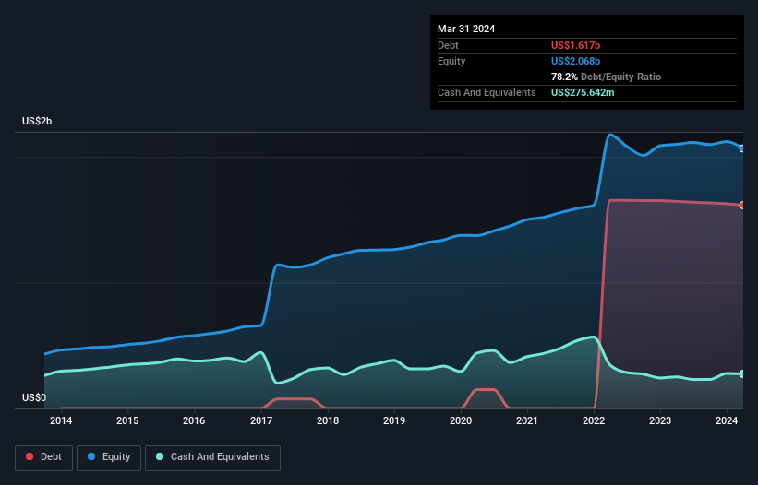This screenshot has width=758, height=485.
Task: Click the Equity endpoint marker on chart
Action: point(742,148)
